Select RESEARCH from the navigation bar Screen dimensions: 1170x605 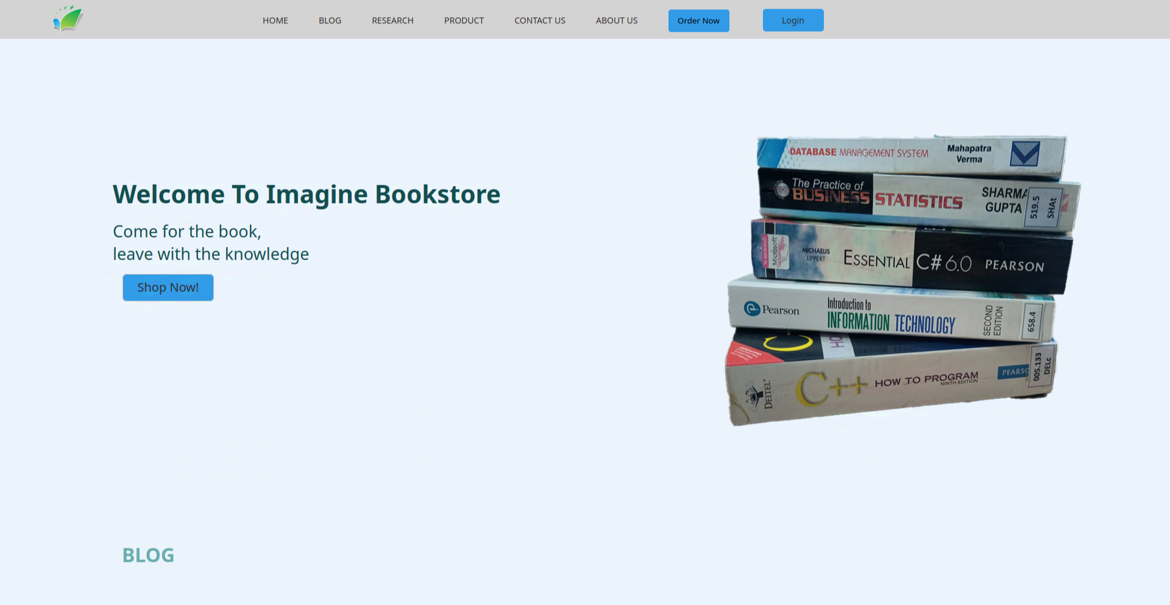[392, 20]
